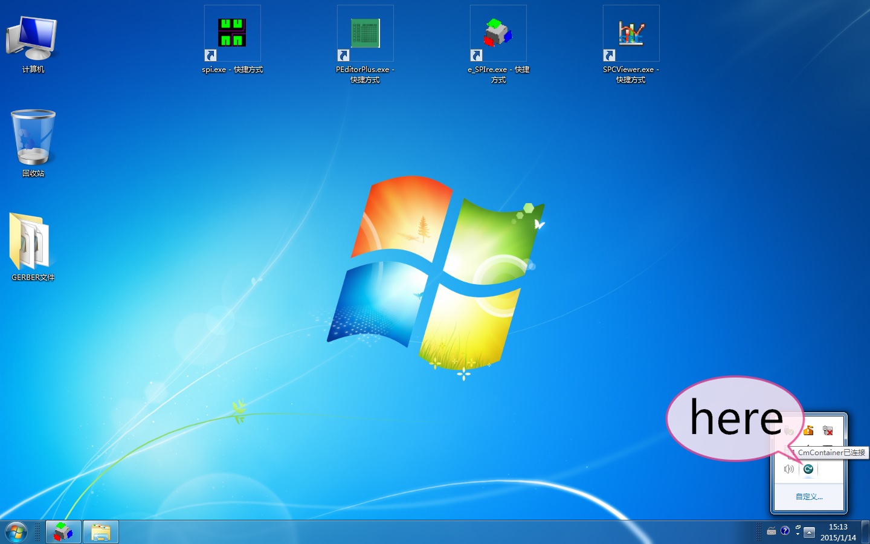This screenshot has height=544, width=870.
Task: Click the keyboard input method icon
Action: pyautogui.click(x=772, y=531)
